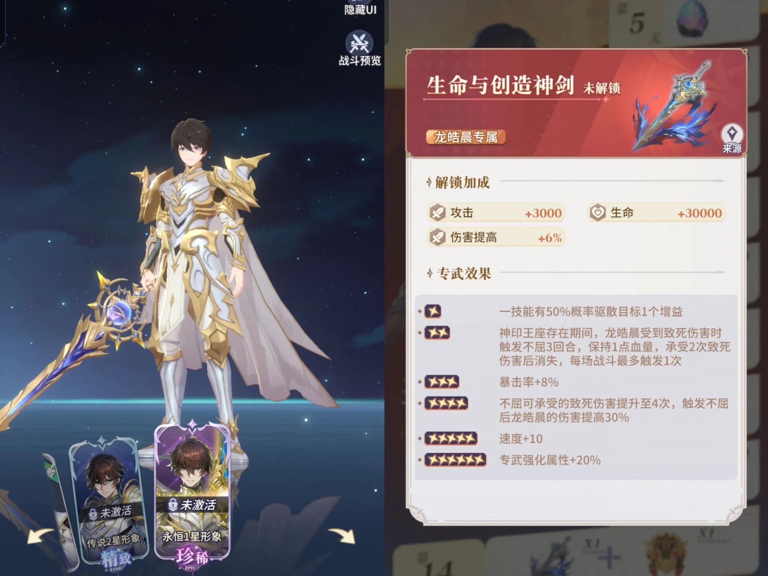Select the one-star weapon effect badge
Image resolution: width=768 pixels, height=576 pixels.
click(x=433, y=311)
